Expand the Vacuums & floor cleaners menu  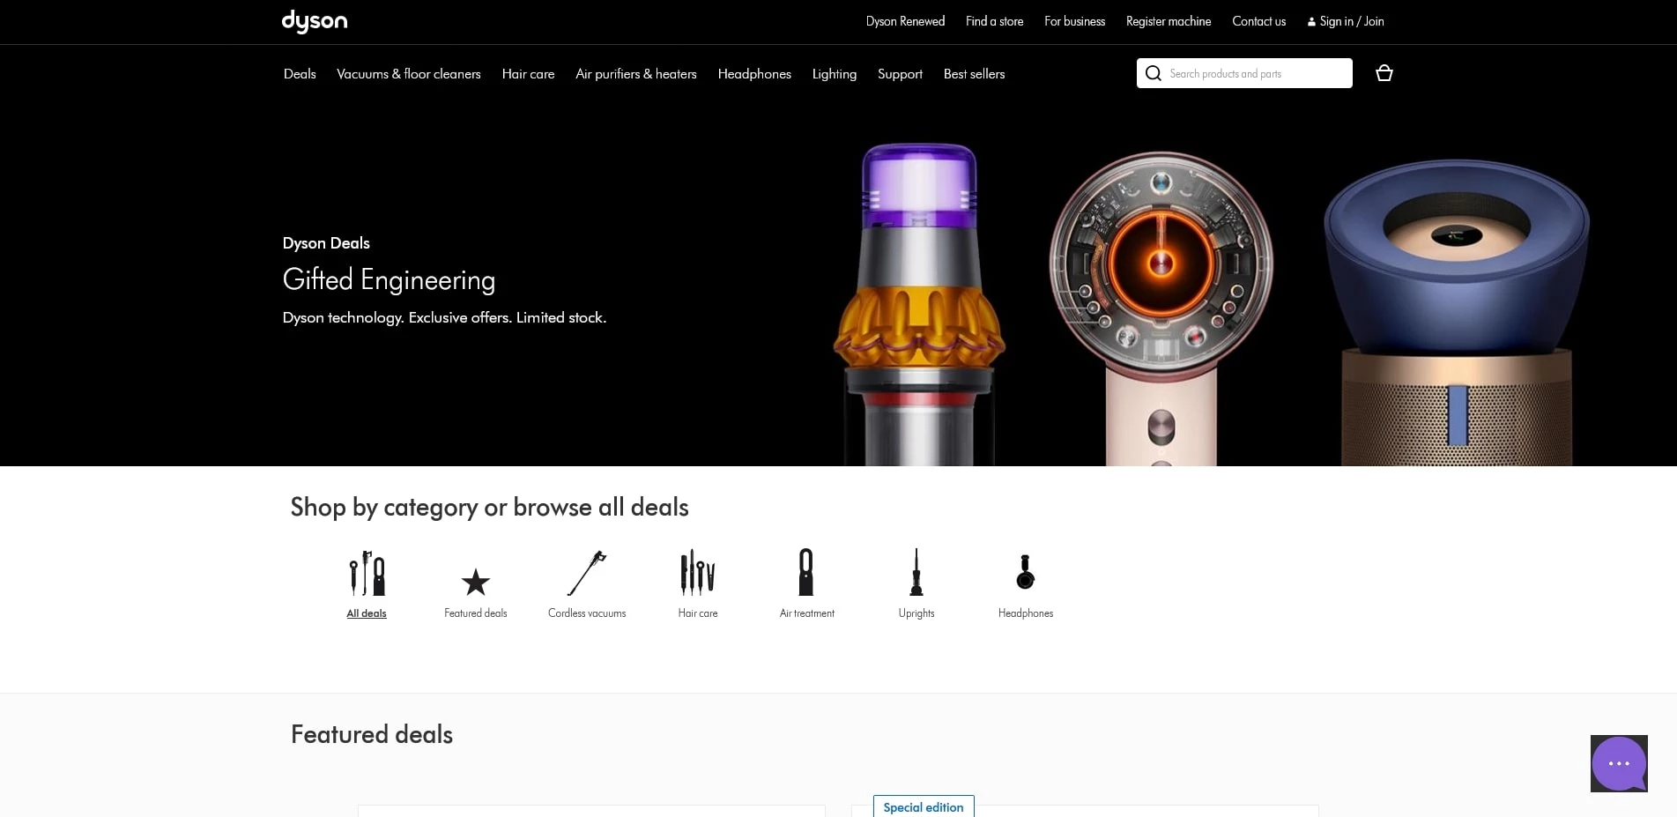409,74
